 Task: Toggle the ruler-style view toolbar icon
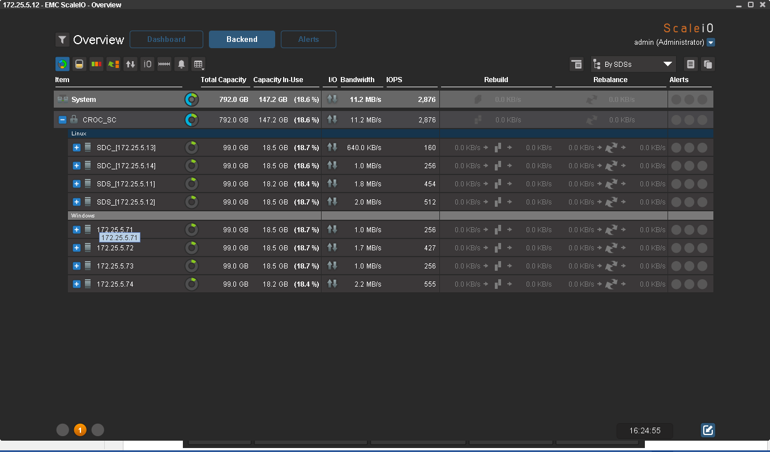[x=164, y=64]
